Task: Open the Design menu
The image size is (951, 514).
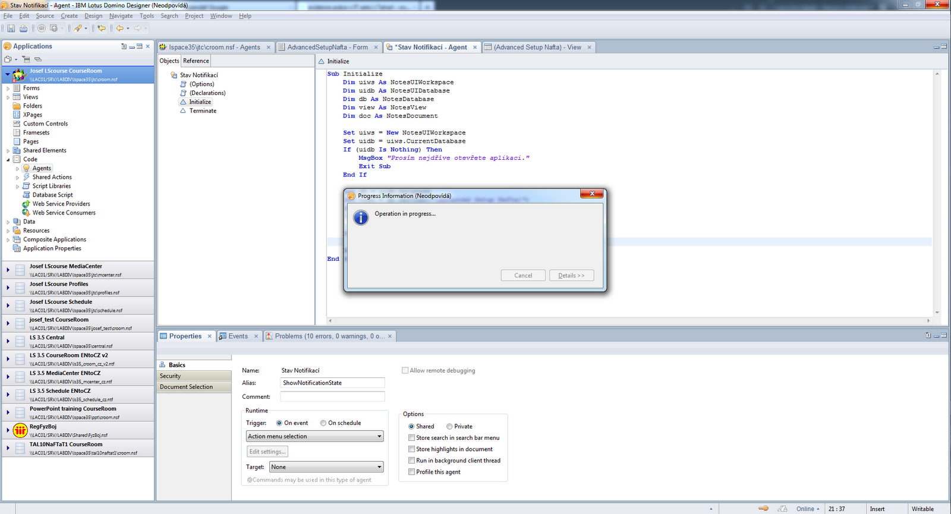Action: pyautogui.click(x=93, y=16)
